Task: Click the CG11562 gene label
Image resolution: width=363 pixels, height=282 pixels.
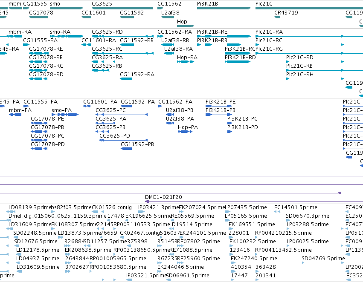Action: (169, 4)
